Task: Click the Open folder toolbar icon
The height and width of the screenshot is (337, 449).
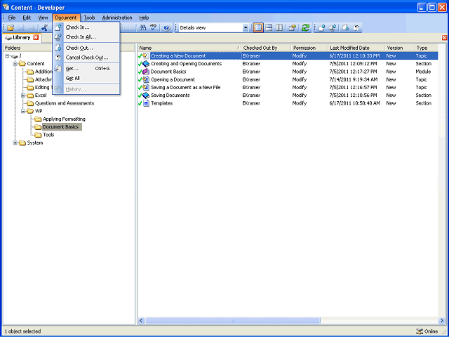Action: [11, 28]
